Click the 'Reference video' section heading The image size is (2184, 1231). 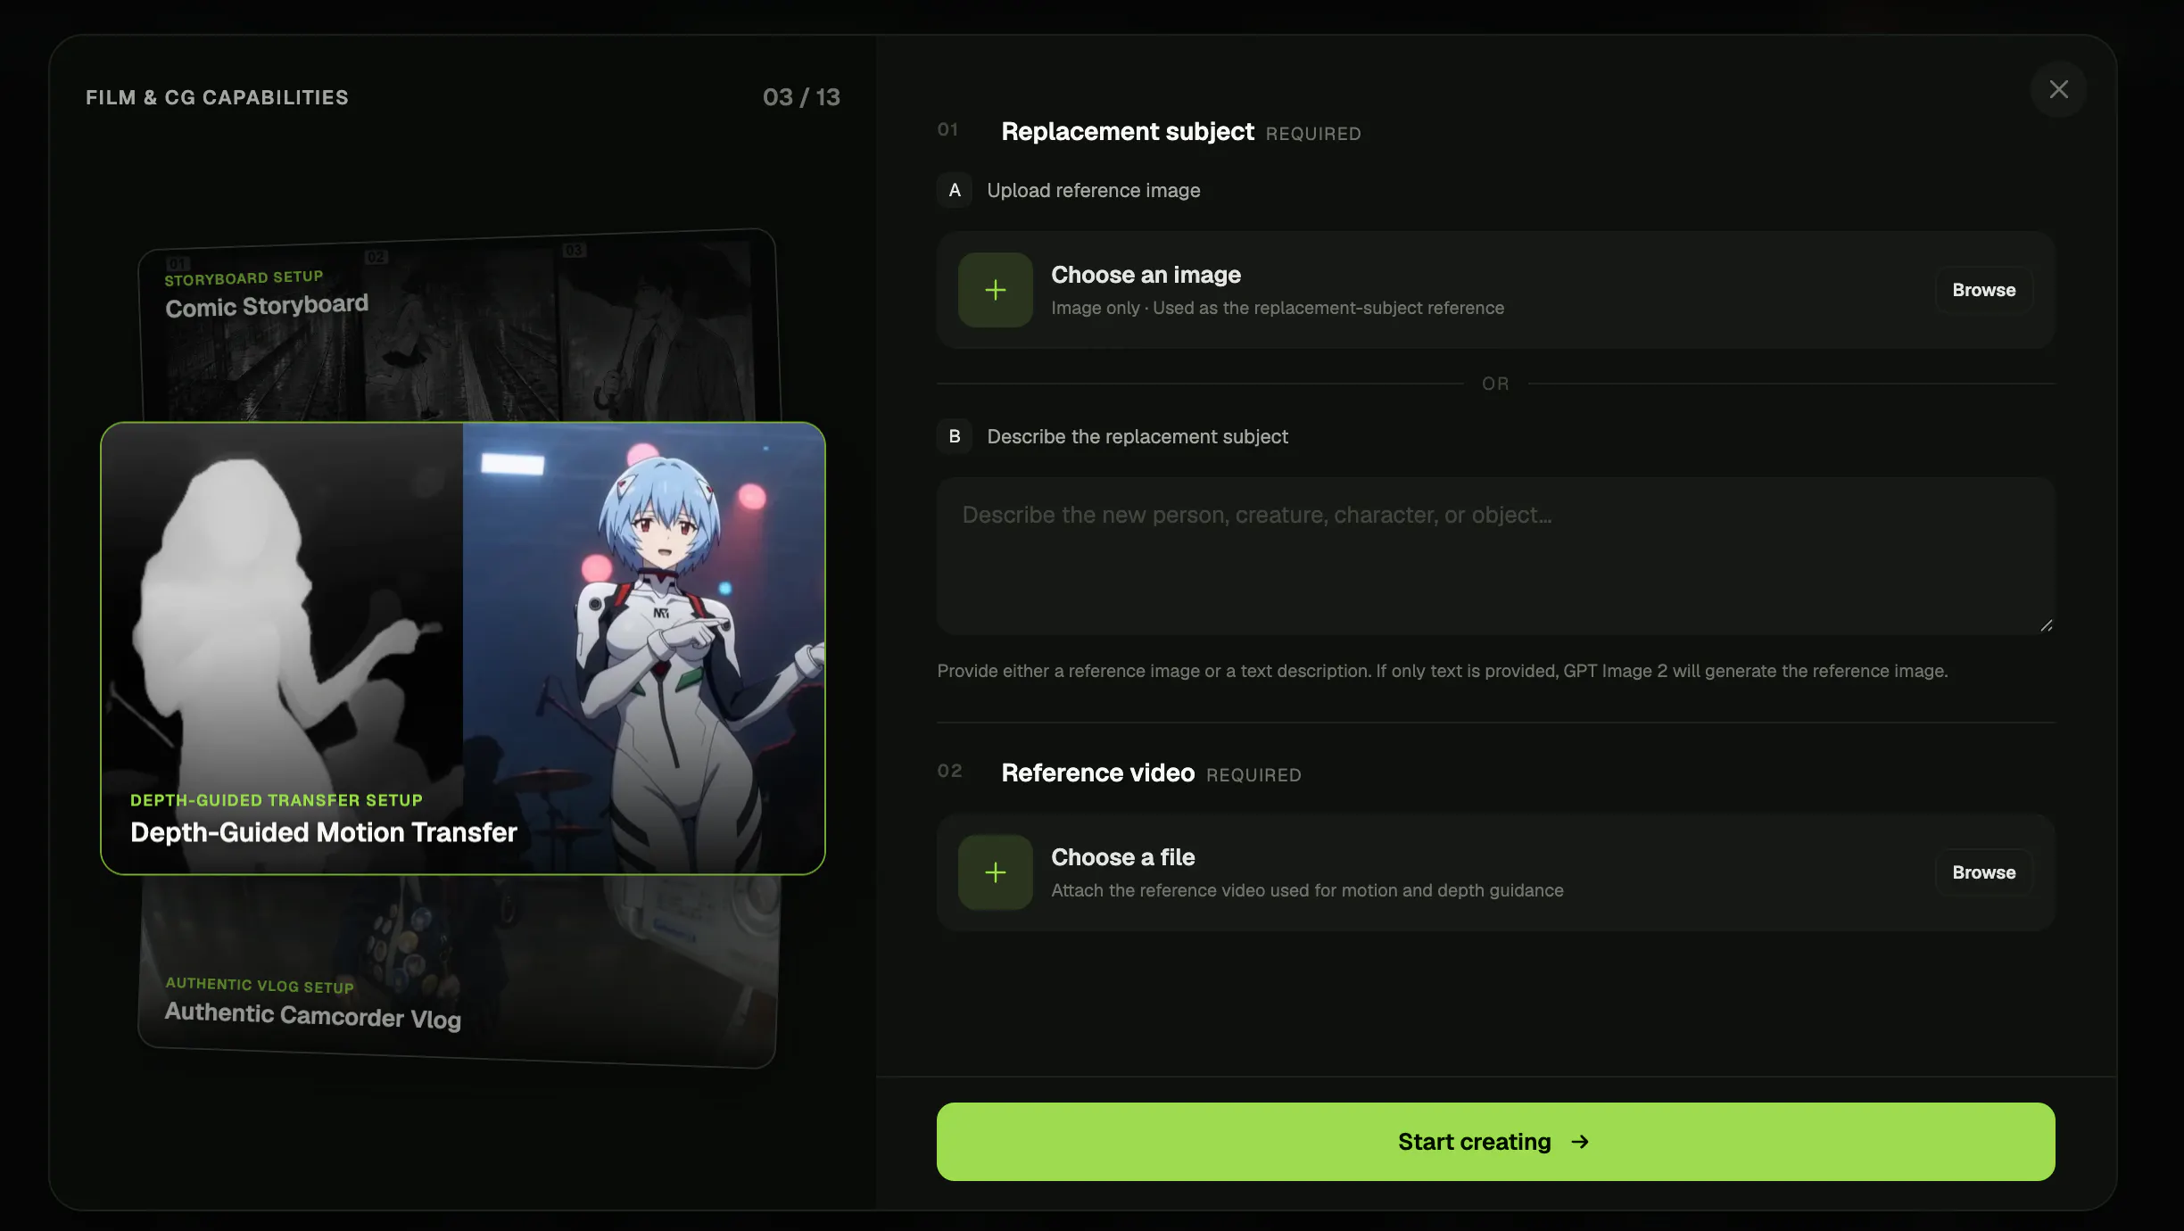click(x=1097, y=772)
